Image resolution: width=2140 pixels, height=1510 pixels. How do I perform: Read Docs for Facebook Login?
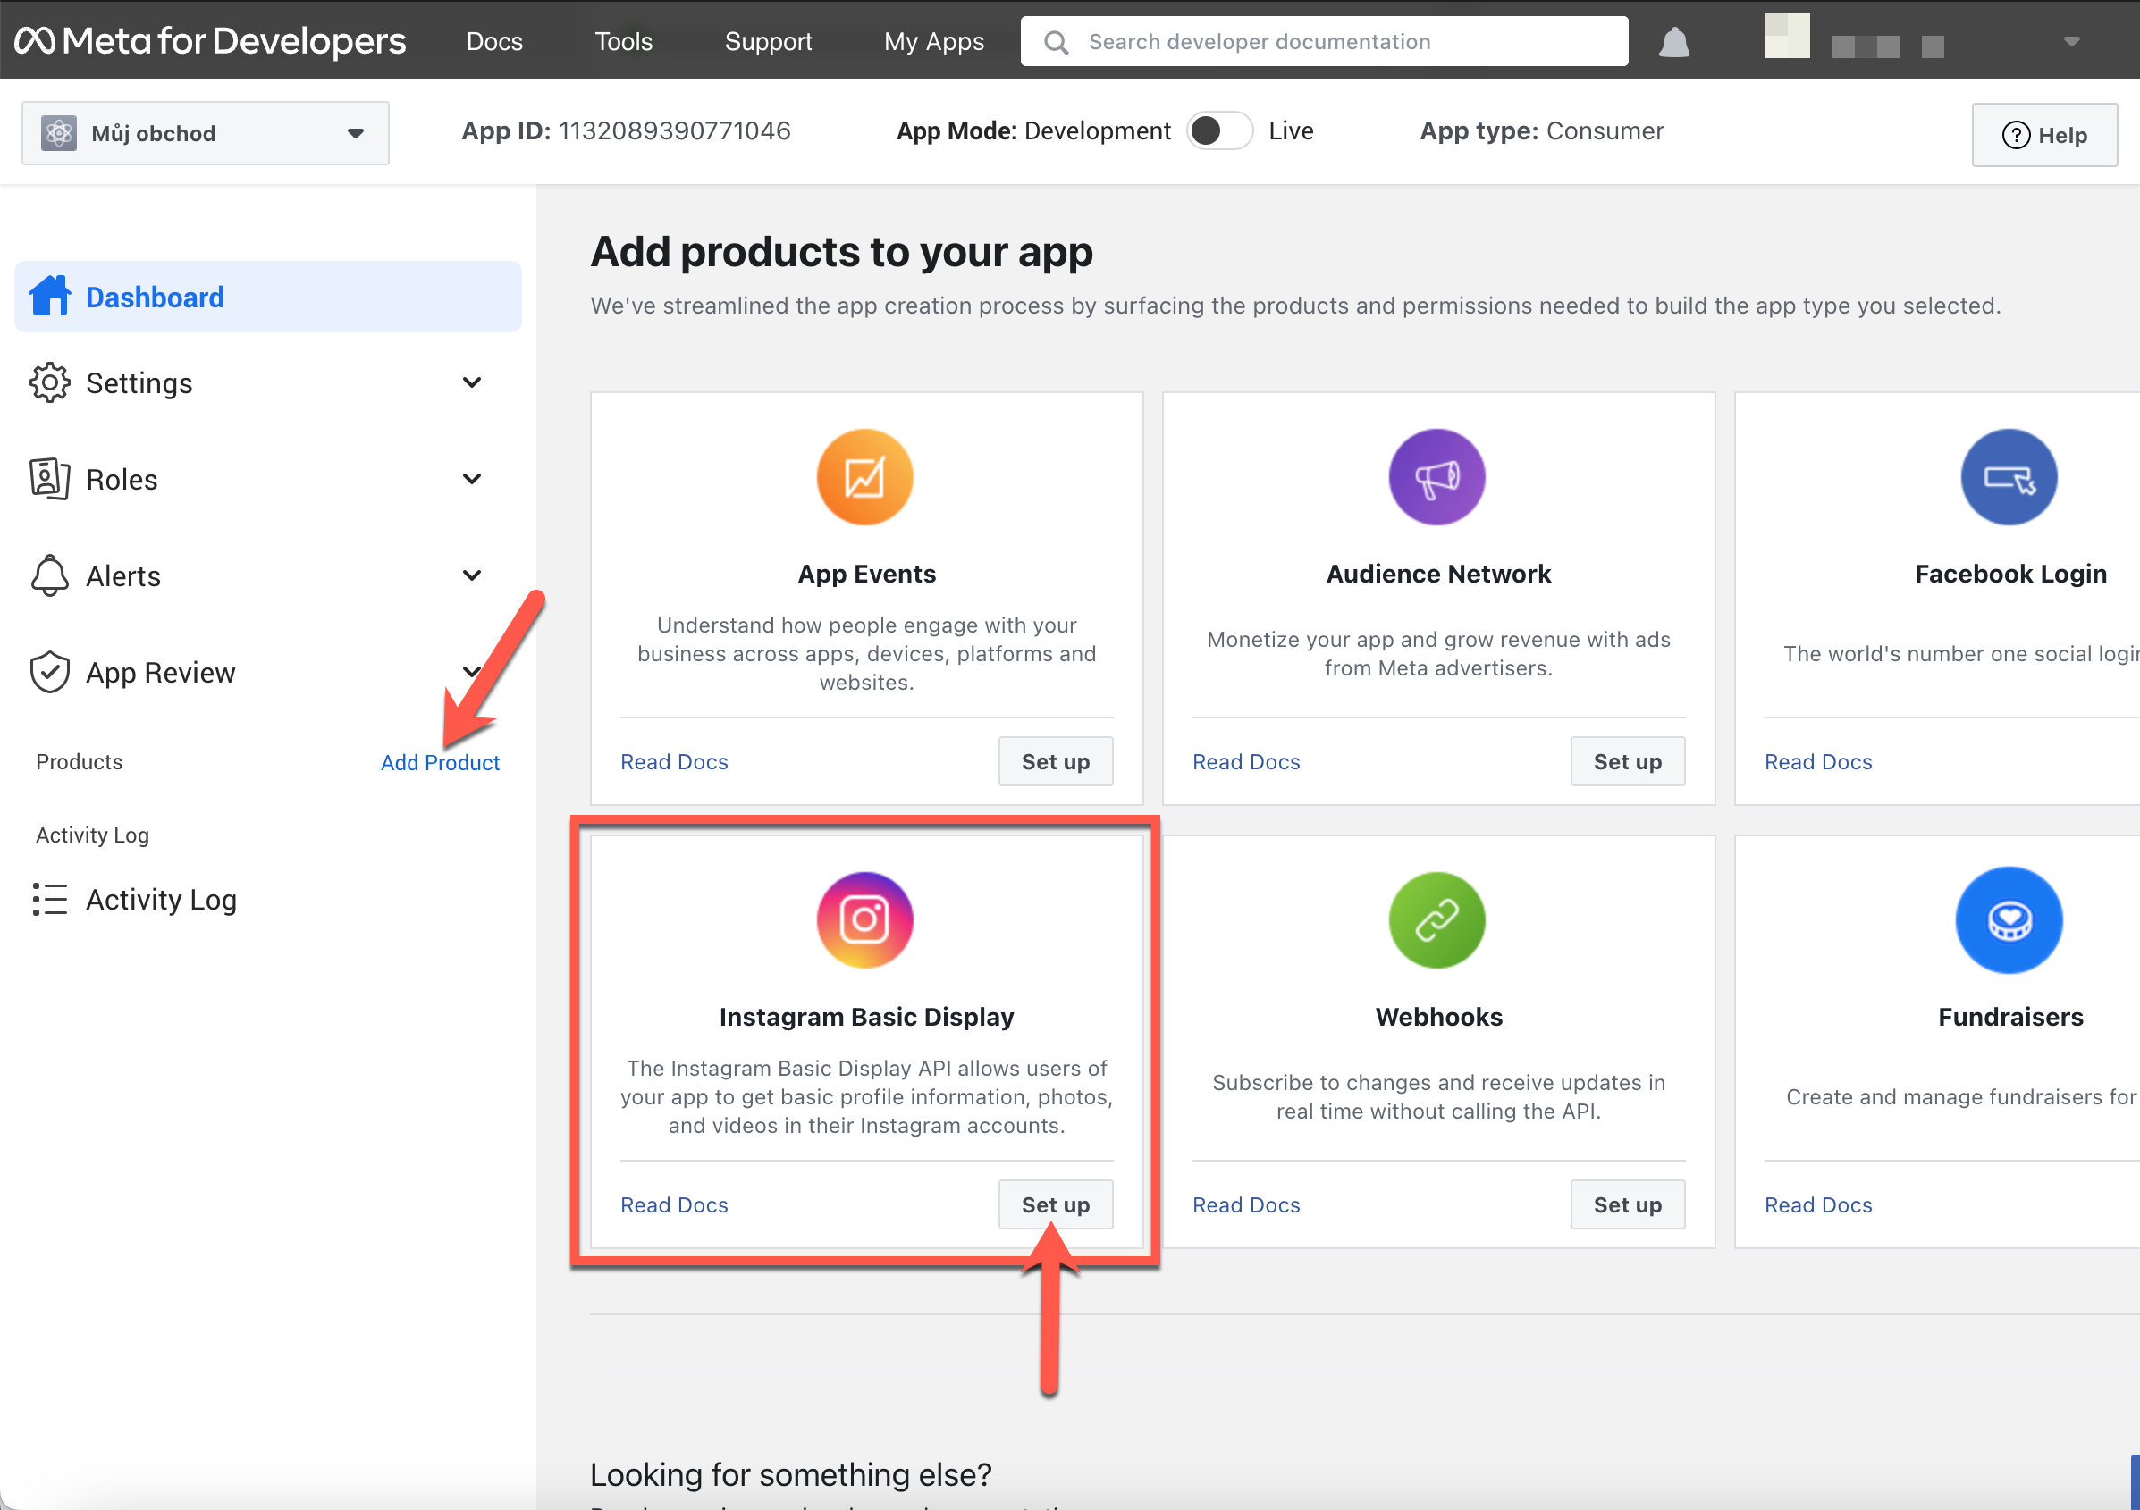tap(1817, 762)
